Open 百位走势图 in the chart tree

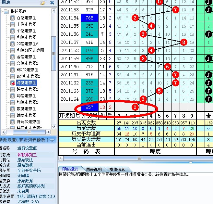(x=27, y=18)
